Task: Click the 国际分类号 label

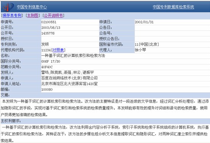Action: [11, 61]
